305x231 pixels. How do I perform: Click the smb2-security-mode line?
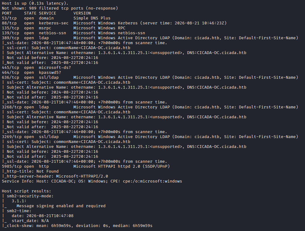coord(28,196)
